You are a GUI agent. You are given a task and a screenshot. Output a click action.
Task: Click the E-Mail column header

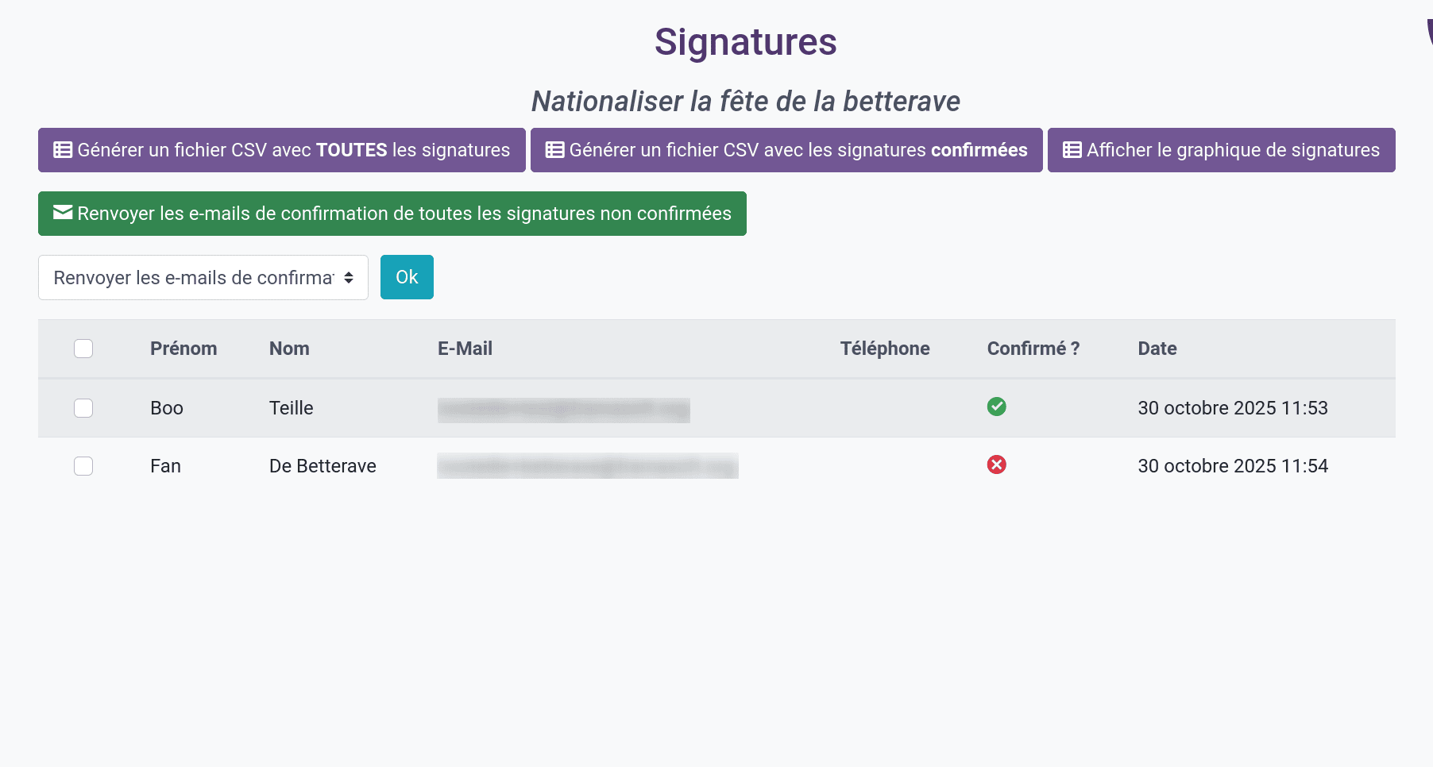(x=465, y=349)
